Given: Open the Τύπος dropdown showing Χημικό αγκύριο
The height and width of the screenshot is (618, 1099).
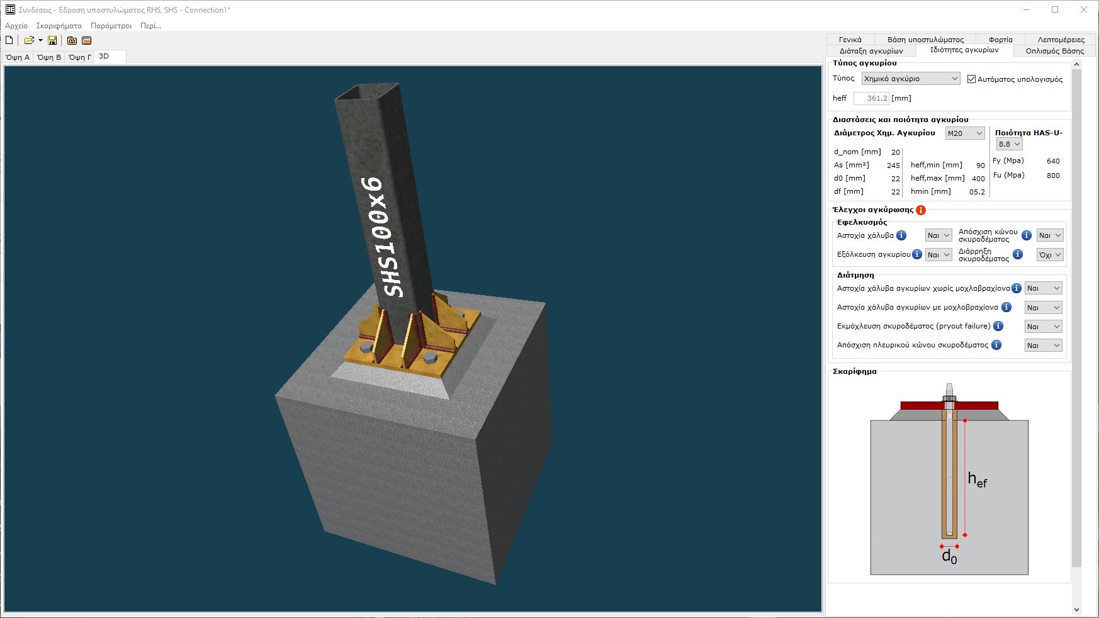Looking at the screenshot, I should coord(910,79).
